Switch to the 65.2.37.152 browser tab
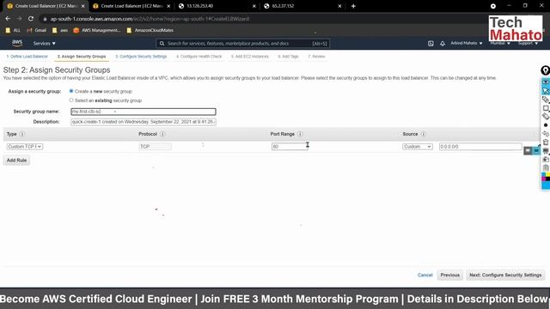 tap(302, 6)
